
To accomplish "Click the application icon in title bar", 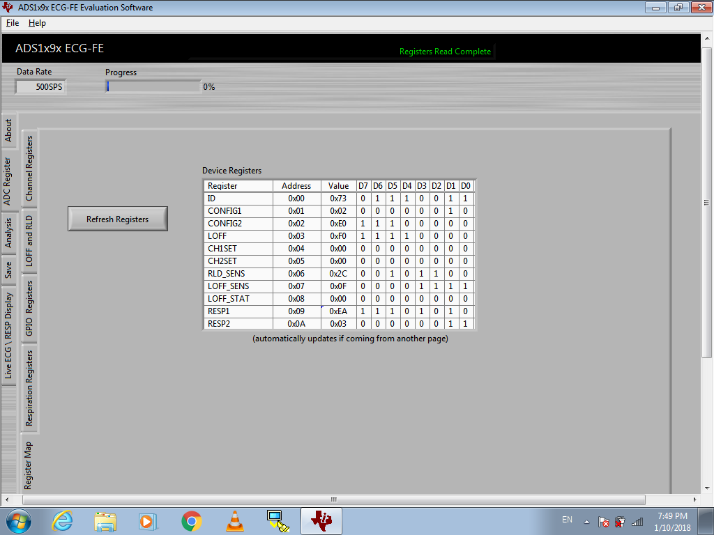I will pos(8,7).
